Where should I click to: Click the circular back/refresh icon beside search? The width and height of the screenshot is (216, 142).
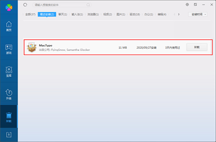(25, 5)
